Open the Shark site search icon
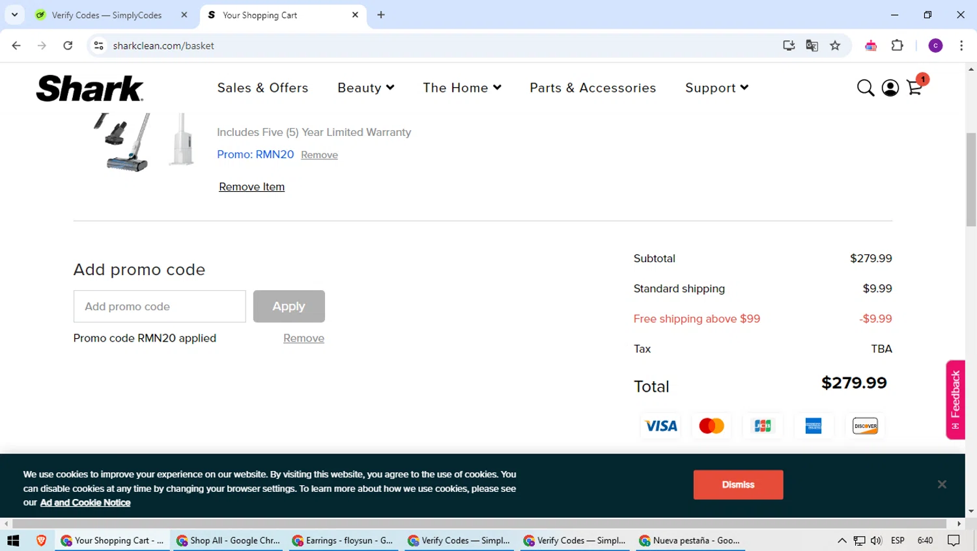Viewport: 977px width, 551px height. 865,88
